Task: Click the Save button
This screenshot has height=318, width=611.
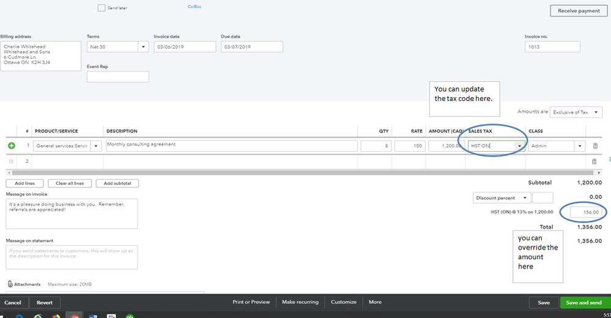Action: coord(544,303)
